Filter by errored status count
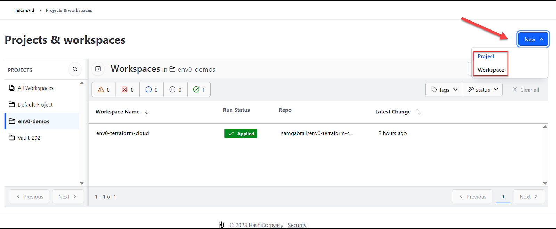556x229 pixels. point(128,90)
